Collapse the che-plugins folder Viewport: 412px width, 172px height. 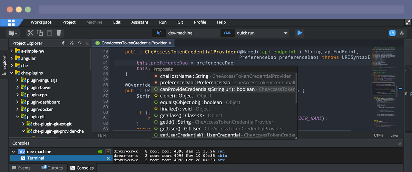(x=12, y=73)
